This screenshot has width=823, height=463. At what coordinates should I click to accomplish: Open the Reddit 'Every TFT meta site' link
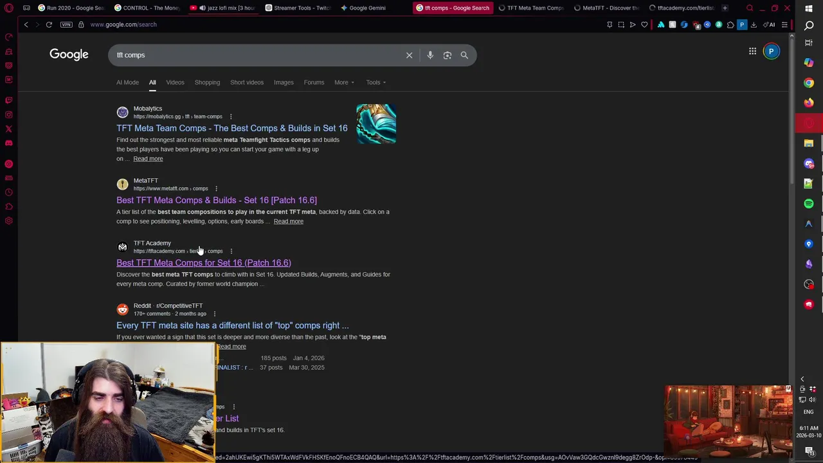[x=233, y=325]
